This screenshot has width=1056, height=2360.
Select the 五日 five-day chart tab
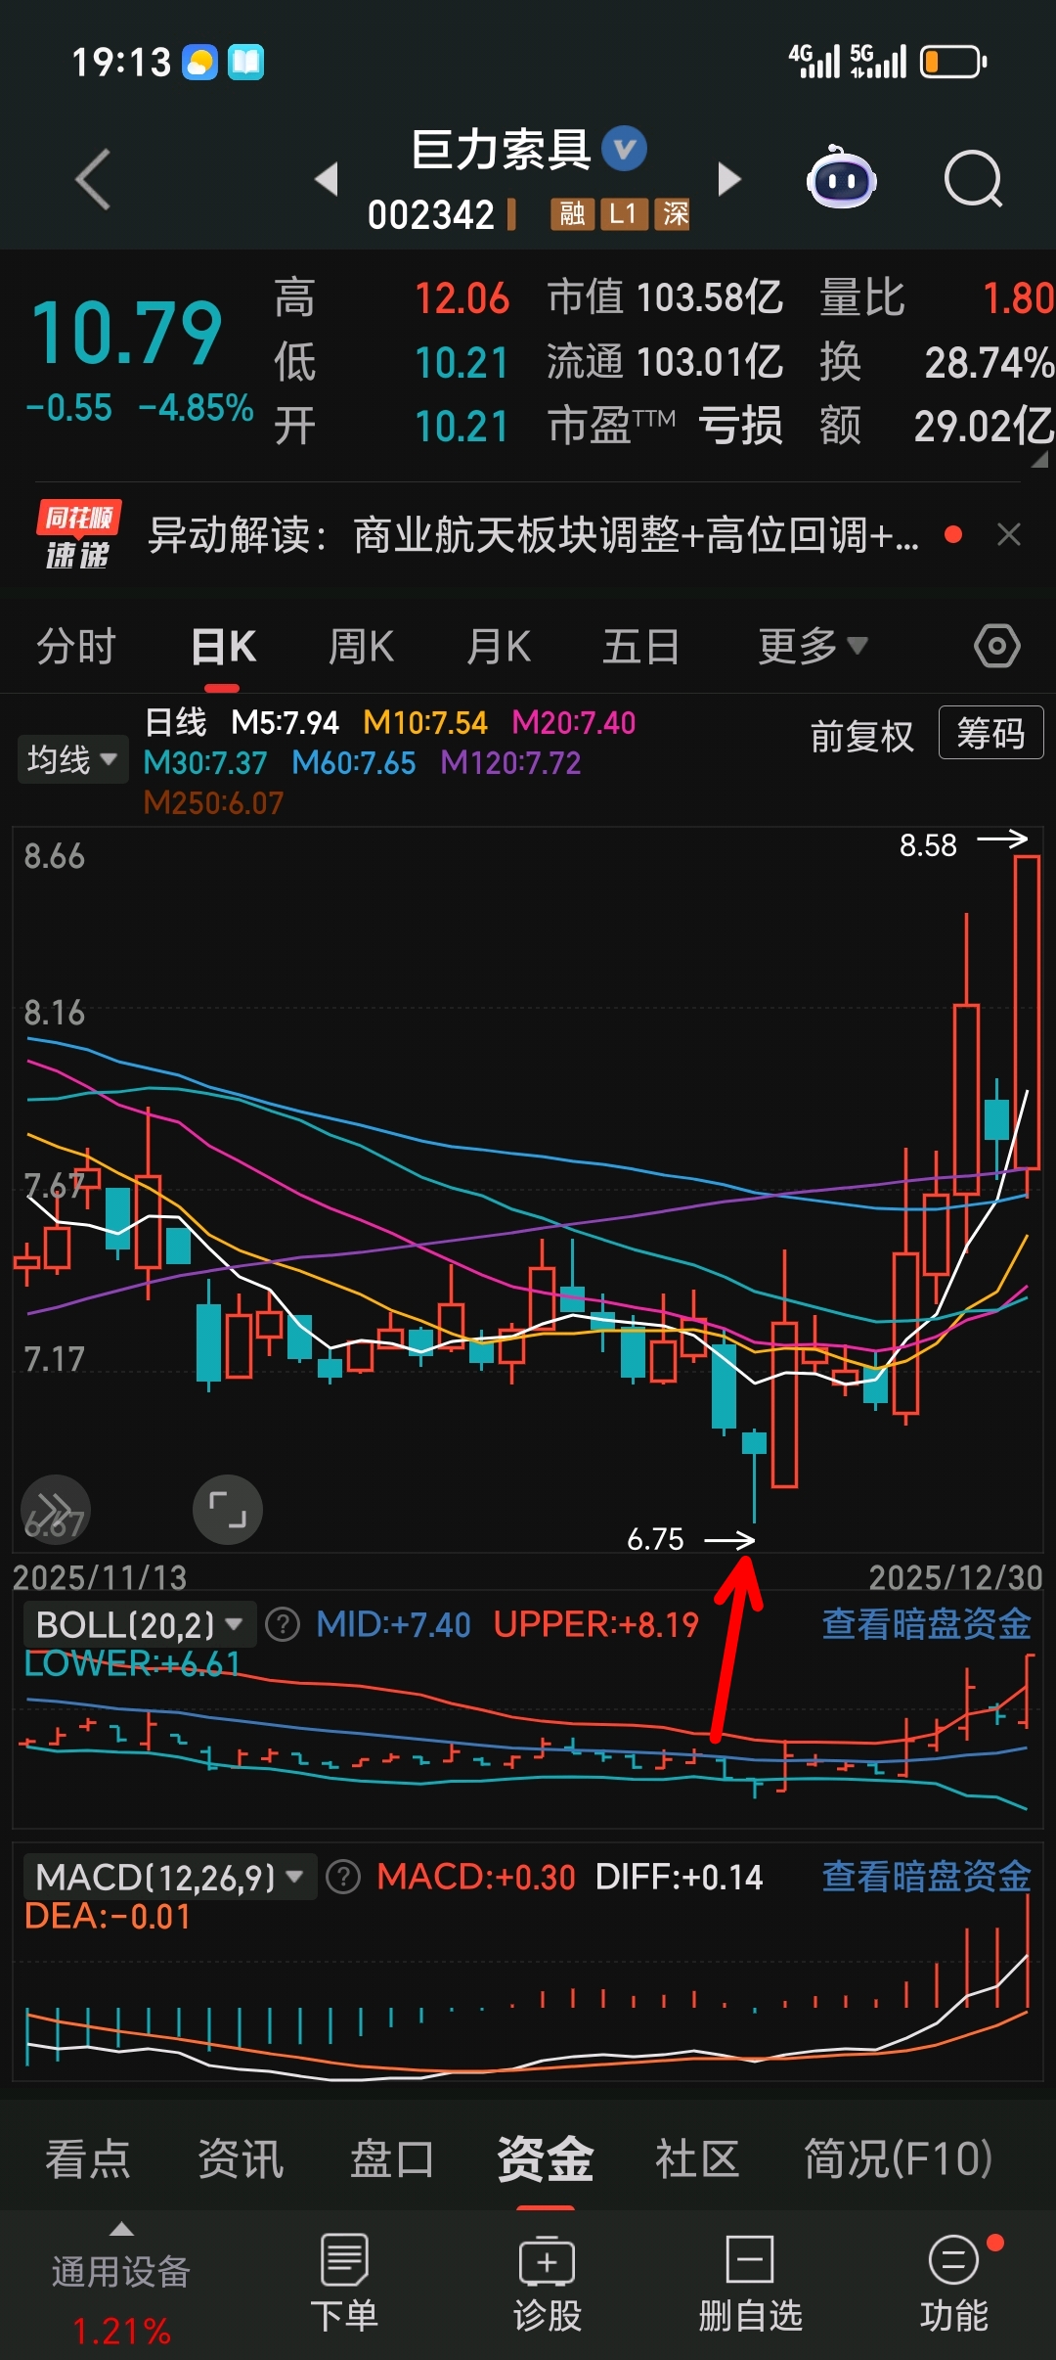(x=641, y=647)
